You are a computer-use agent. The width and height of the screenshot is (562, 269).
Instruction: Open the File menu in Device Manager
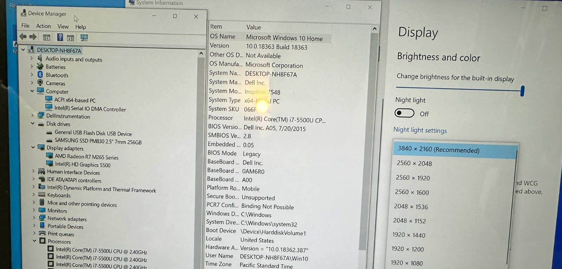coord(25,26)
